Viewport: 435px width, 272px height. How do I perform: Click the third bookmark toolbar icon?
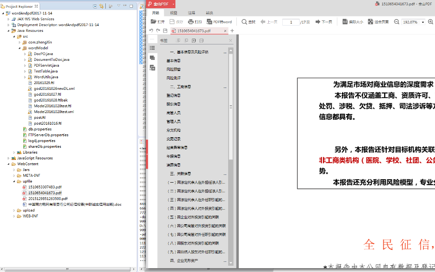click(x=194, y=41)
